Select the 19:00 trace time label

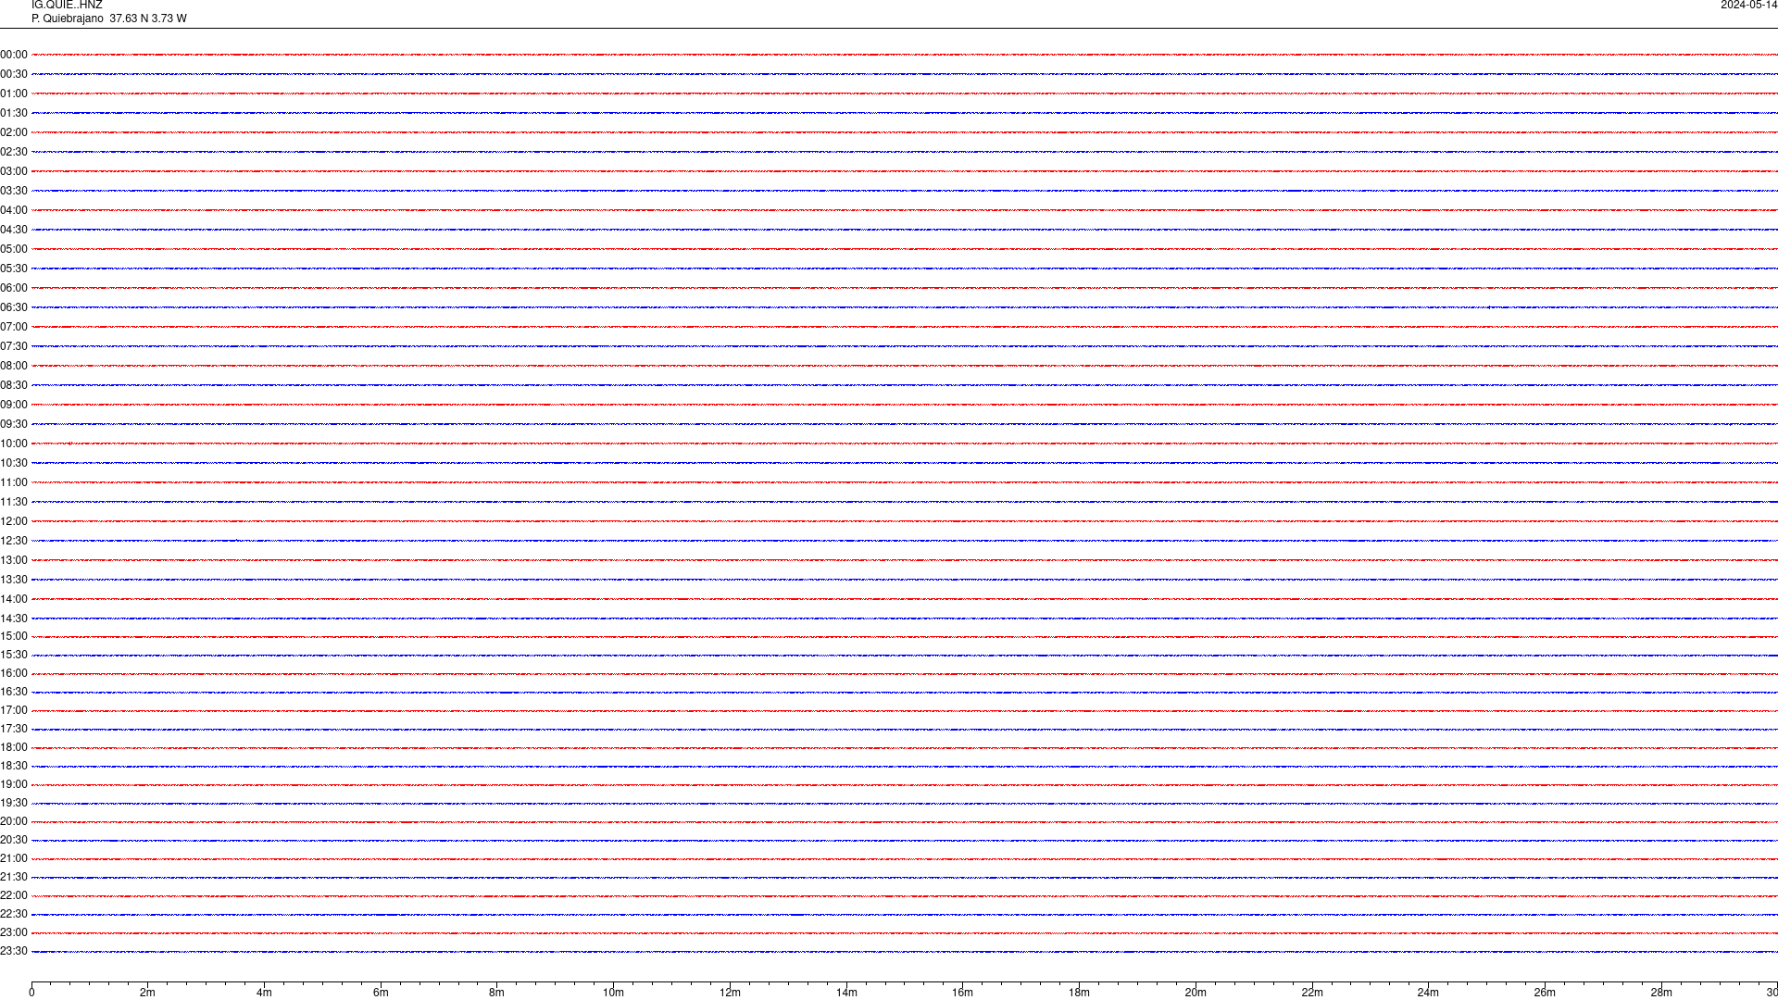[14, 784]
